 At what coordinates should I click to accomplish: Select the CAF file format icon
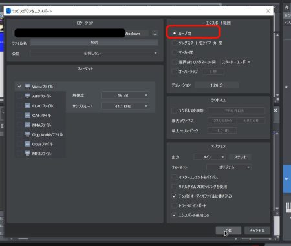(x=27, y=115)
